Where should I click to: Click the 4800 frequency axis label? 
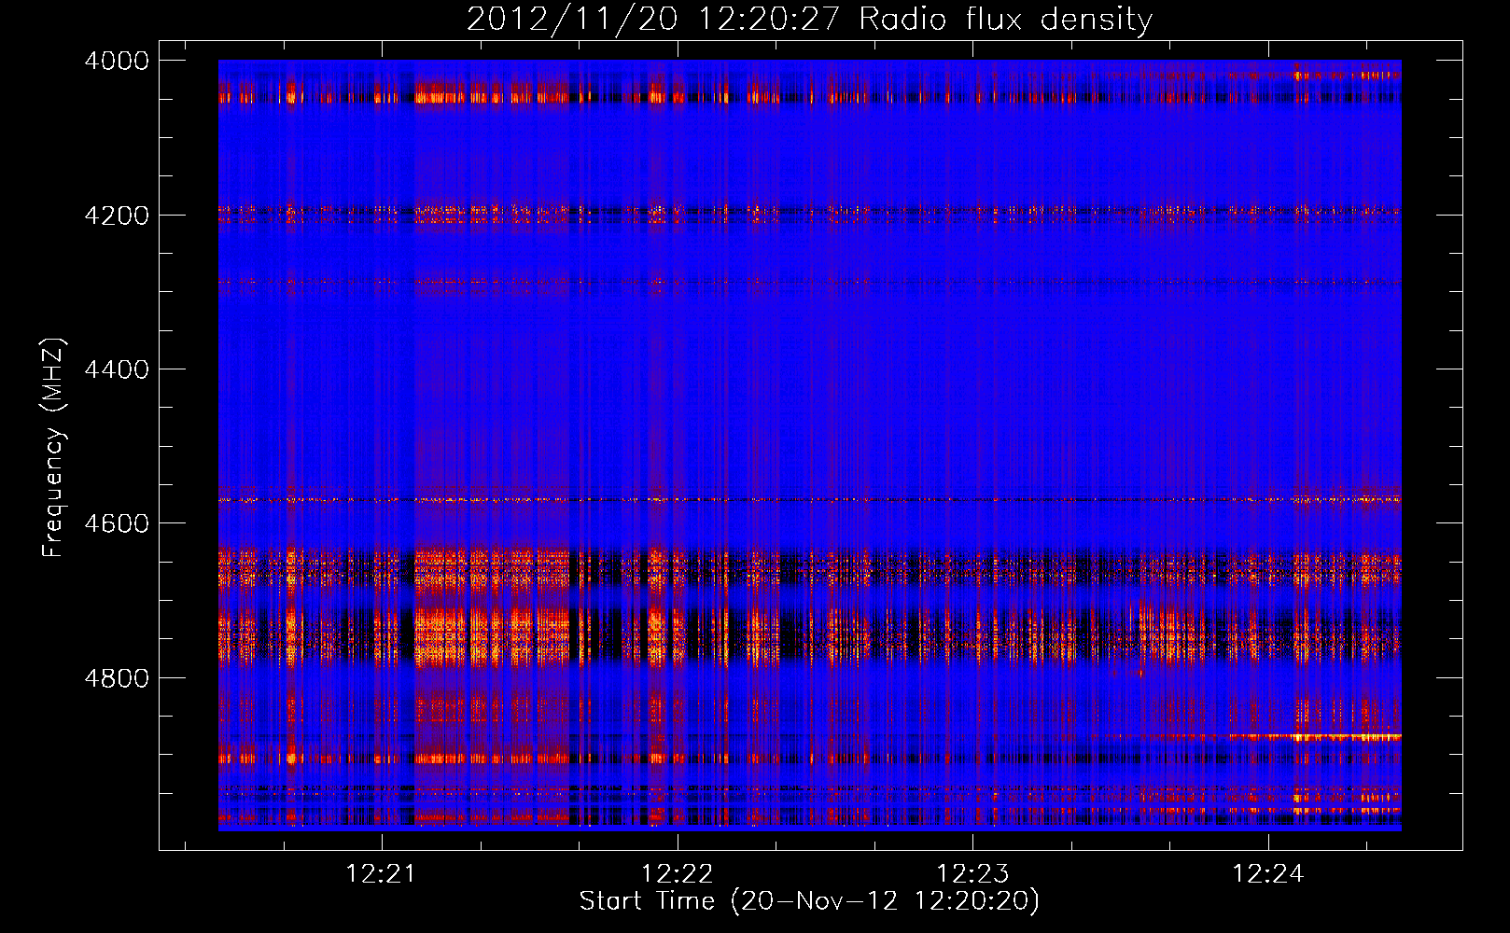[x=117, y=678]
